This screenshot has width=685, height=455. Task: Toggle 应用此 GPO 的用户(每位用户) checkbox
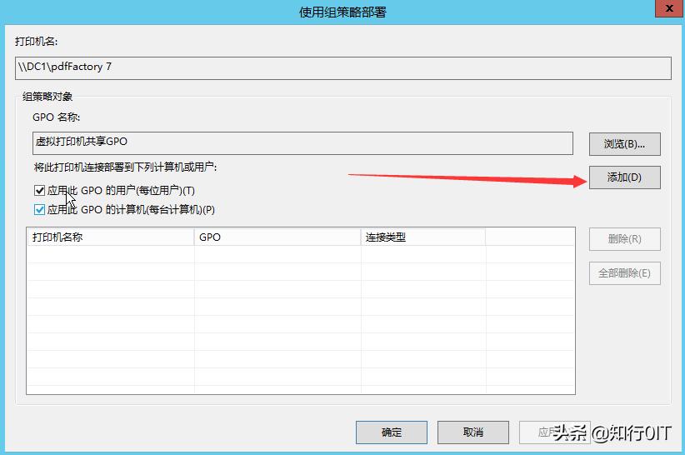pyautogui.click(x=39, y=190)
